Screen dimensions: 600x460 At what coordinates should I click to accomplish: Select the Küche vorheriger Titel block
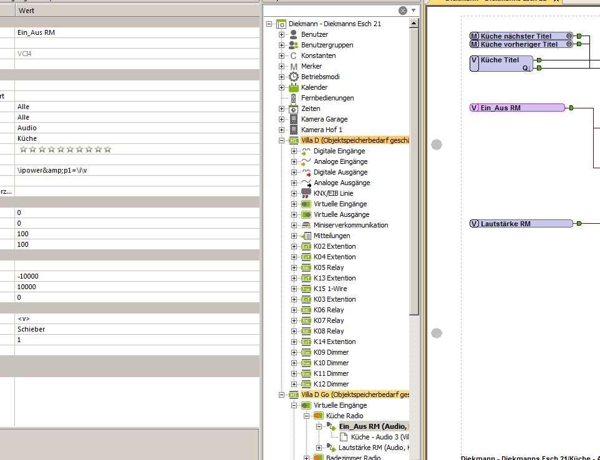pos(521,44)
